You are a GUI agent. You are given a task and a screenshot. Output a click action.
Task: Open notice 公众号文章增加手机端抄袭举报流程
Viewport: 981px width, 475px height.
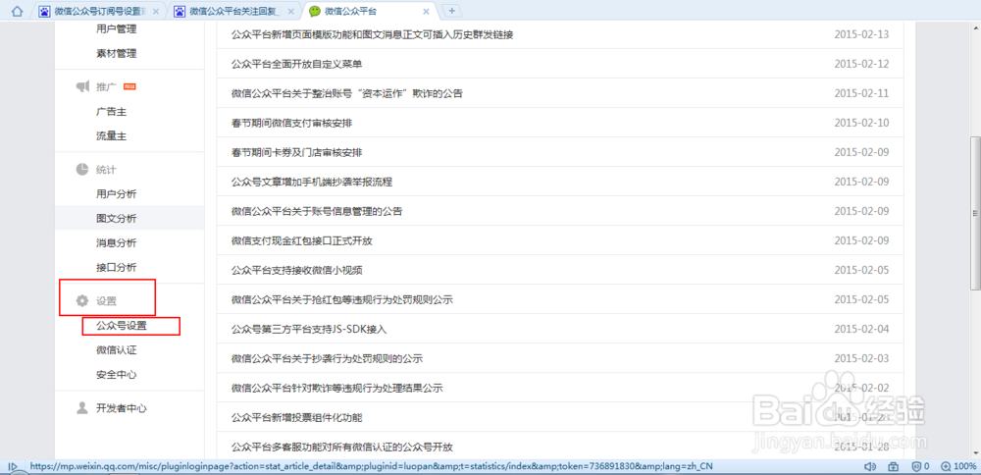click(312, 182)
